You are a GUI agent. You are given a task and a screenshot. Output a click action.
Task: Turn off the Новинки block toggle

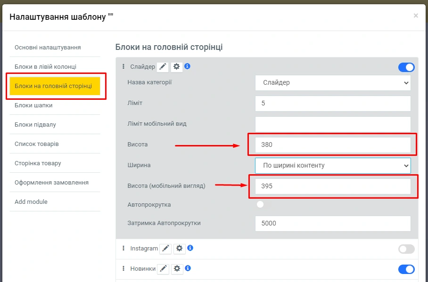coord(406,269)
